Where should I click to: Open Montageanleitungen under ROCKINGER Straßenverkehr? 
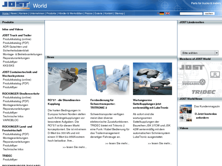[16, 105]
